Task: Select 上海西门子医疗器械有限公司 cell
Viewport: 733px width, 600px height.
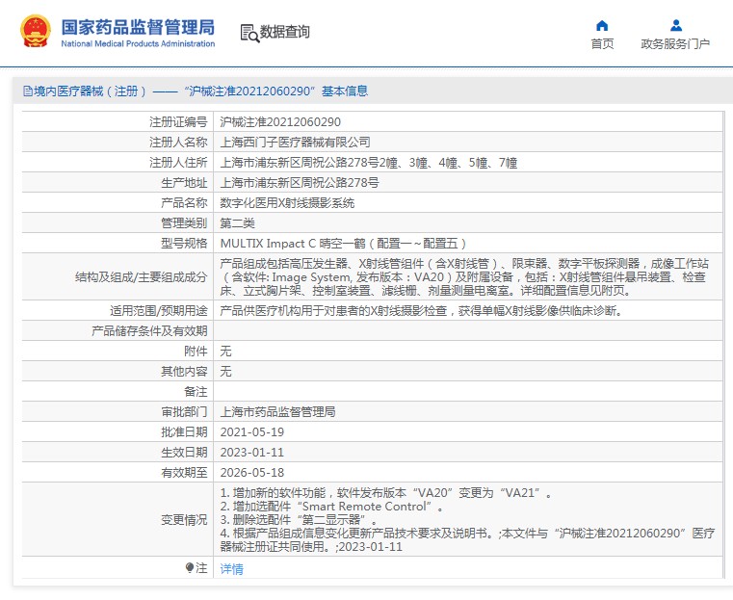Action: click(x=295, y=143)
